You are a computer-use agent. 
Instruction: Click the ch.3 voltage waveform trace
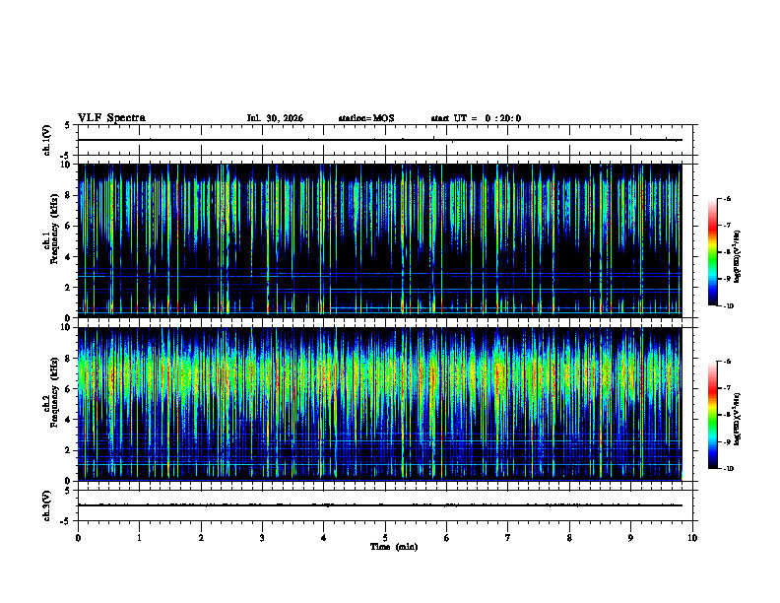379,505
